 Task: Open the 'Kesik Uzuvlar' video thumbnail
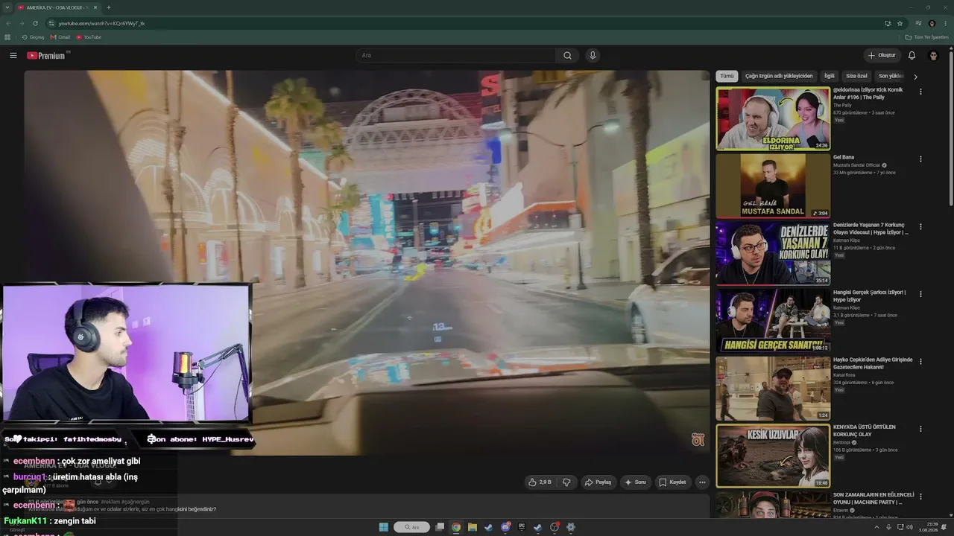pyautogui.click(x=773, y=456)
